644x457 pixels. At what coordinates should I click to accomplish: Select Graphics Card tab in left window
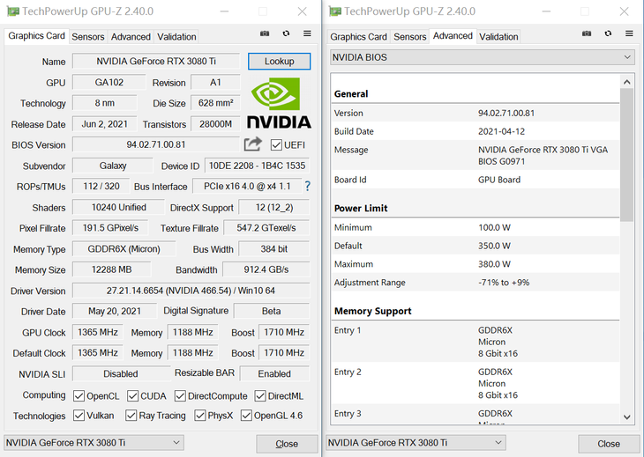(36, 36)
